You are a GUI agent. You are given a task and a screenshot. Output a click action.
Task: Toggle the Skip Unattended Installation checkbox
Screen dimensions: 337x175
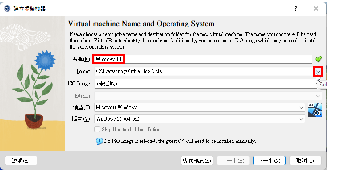[97, 130]
